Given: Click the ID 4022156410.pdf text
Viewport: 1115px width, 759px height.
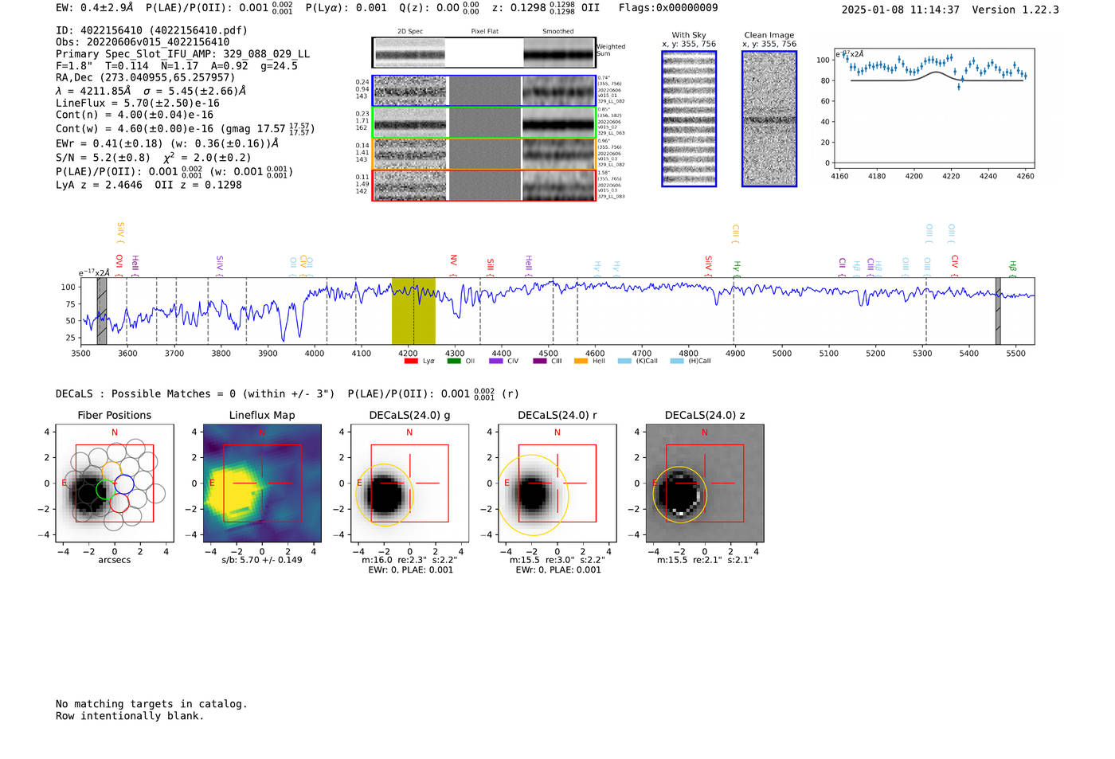Looking at the screenshot, I should (151, 30).
